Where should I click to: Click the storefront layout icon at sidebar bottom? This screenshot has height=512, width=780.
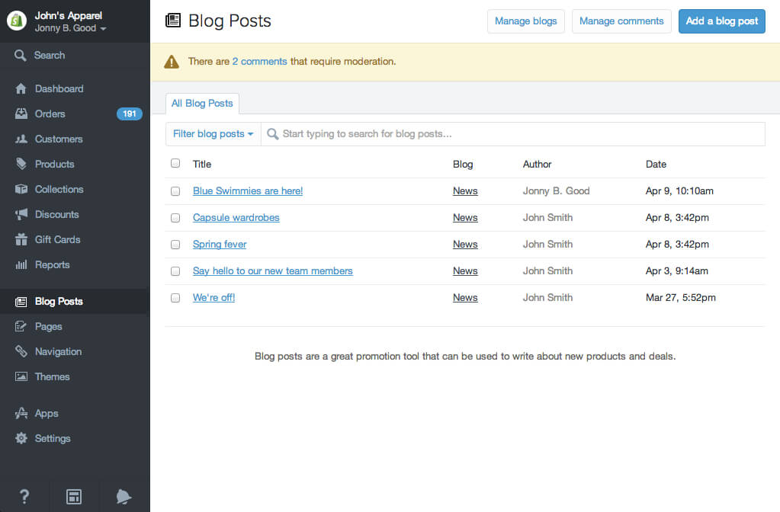click(74, 496)
